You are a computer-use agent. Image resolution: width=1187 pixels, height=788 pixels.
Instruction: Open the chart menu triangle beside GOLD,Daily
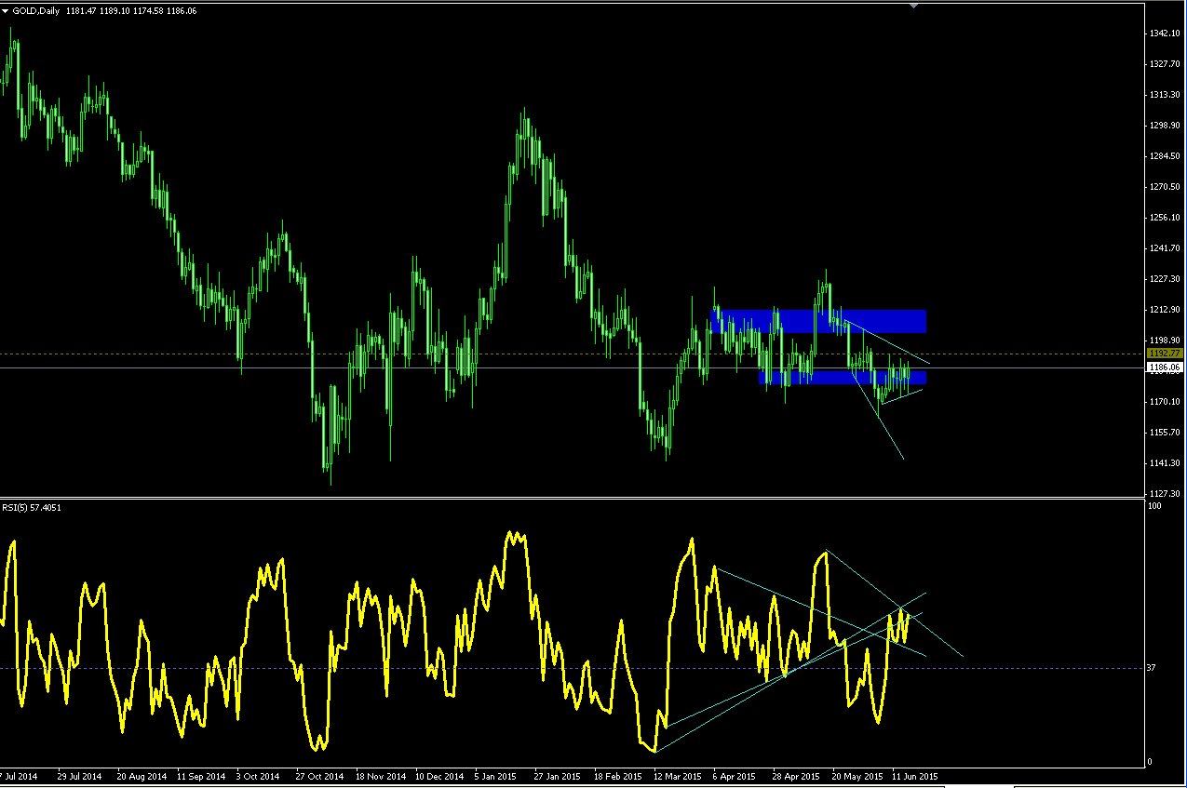tap(7, 10)
